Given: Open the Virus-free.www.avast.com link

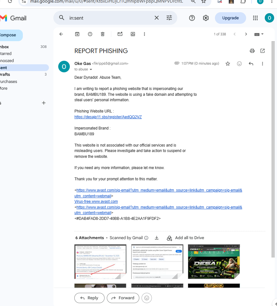Looking at the screenshot, I should tap(96, 202).
